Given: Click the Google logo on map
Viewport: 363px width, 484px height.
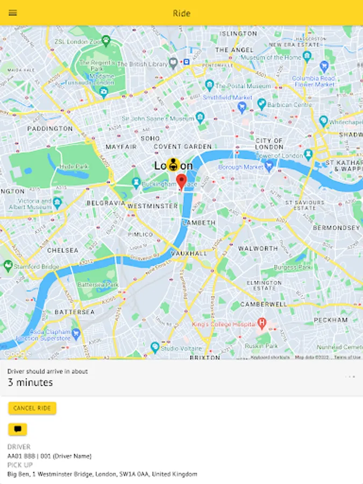Looking at the screenshot, I should (x=16, y=354).
